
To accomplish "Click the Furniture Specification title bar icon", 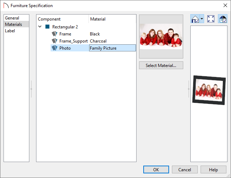I will pos(6,6).
